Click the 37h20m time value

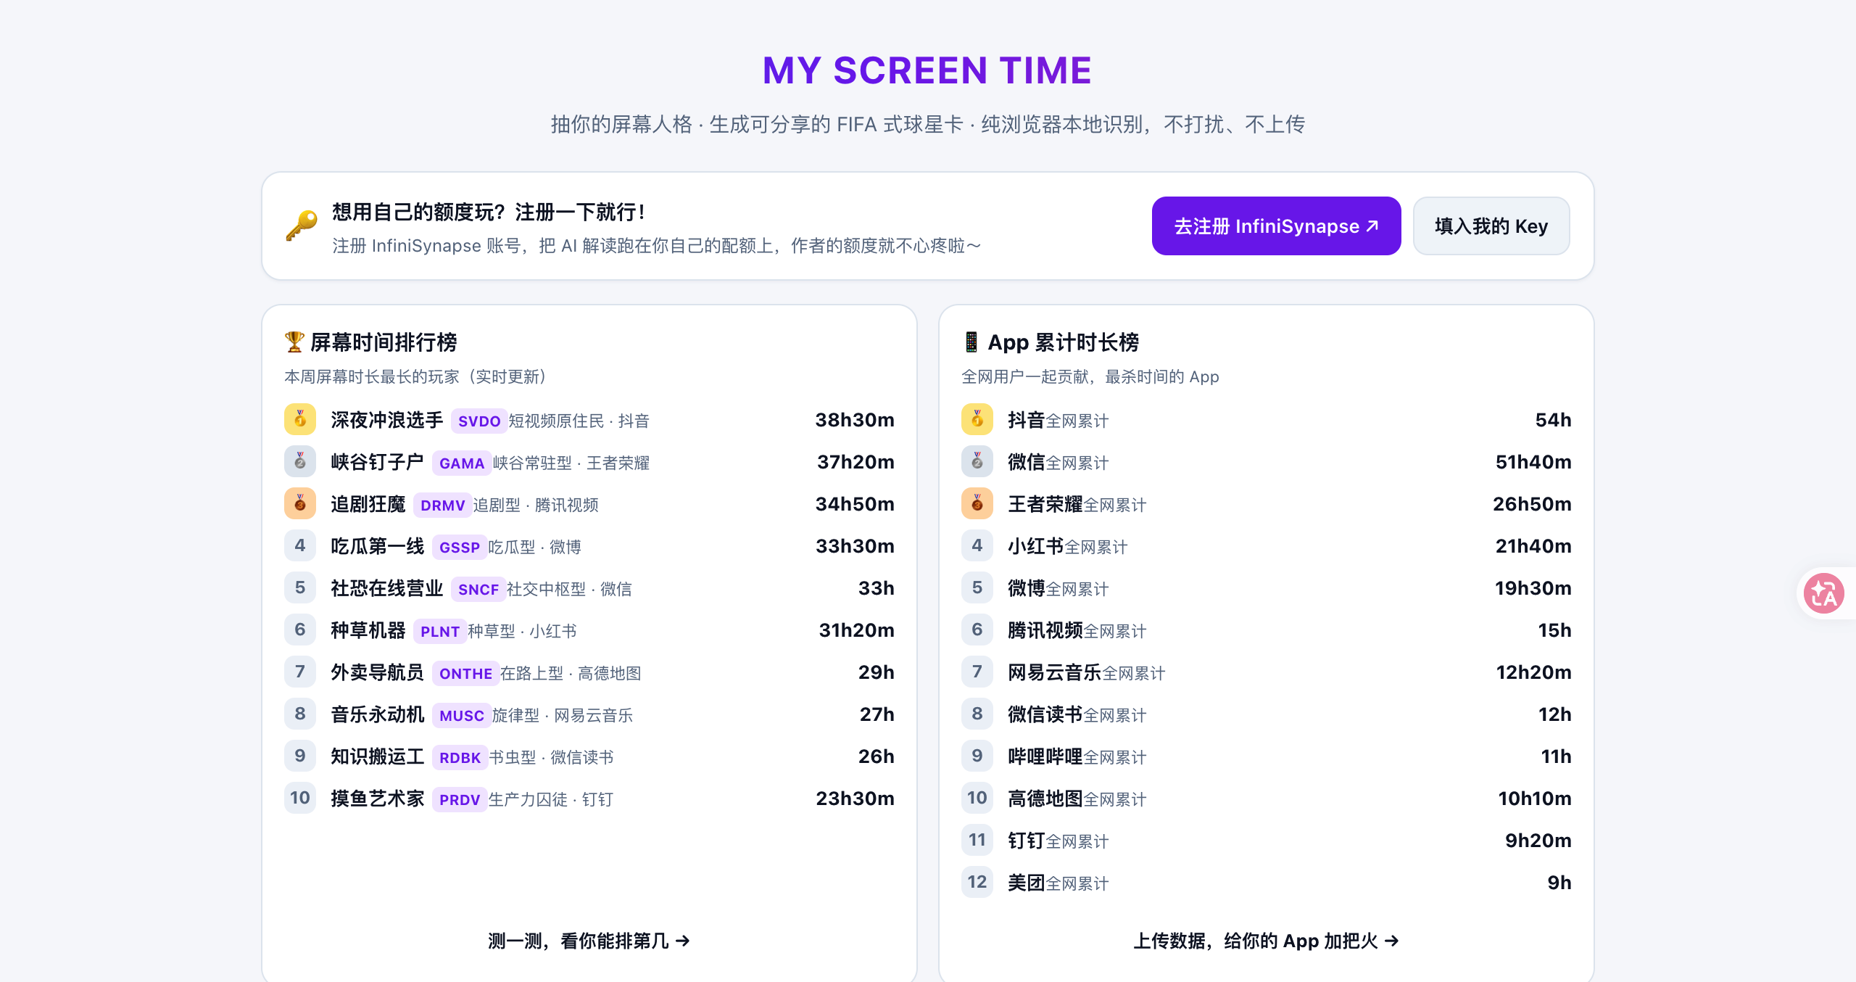[855, 462]
